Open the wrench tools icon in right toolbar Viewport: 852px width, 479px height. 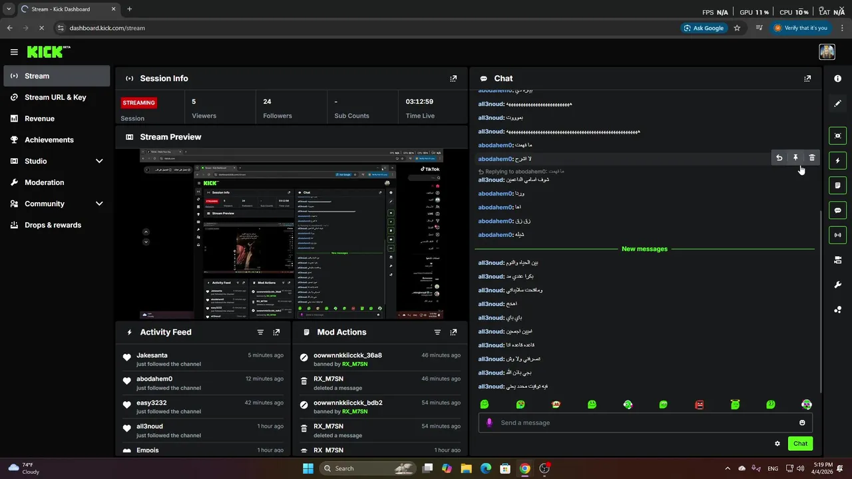point(837,285)
